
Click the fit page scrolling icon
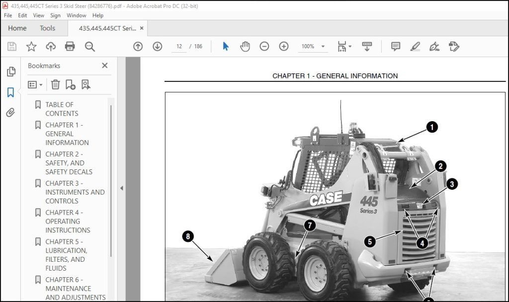342,46
